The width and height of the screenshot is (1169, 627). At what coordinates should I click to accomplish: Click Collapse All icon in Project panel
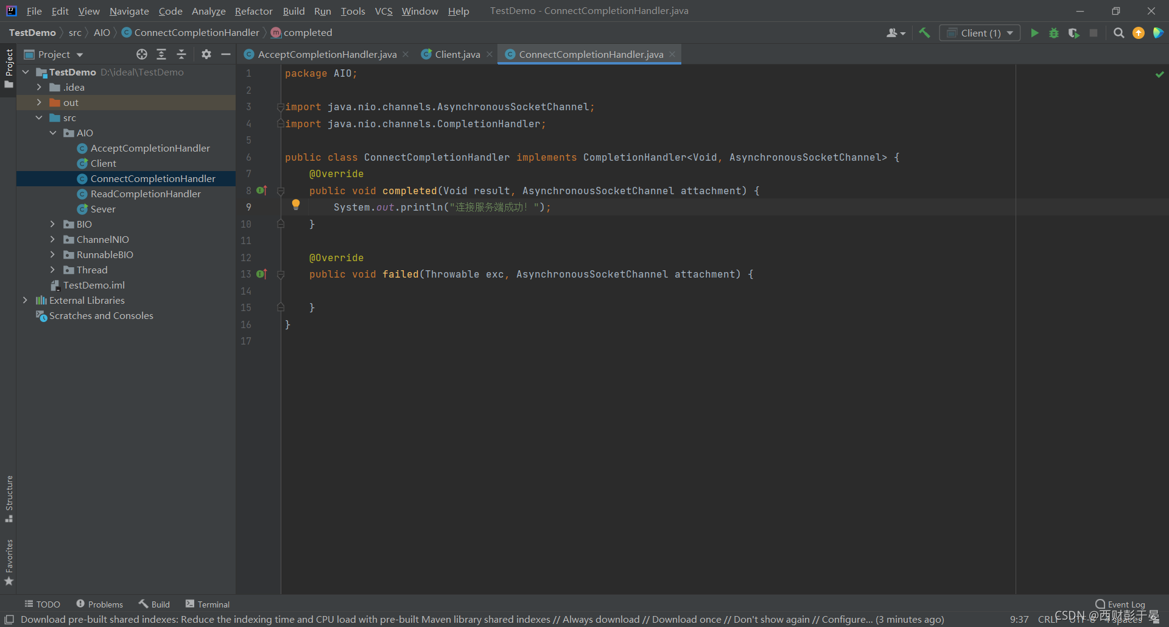point(181,54)
